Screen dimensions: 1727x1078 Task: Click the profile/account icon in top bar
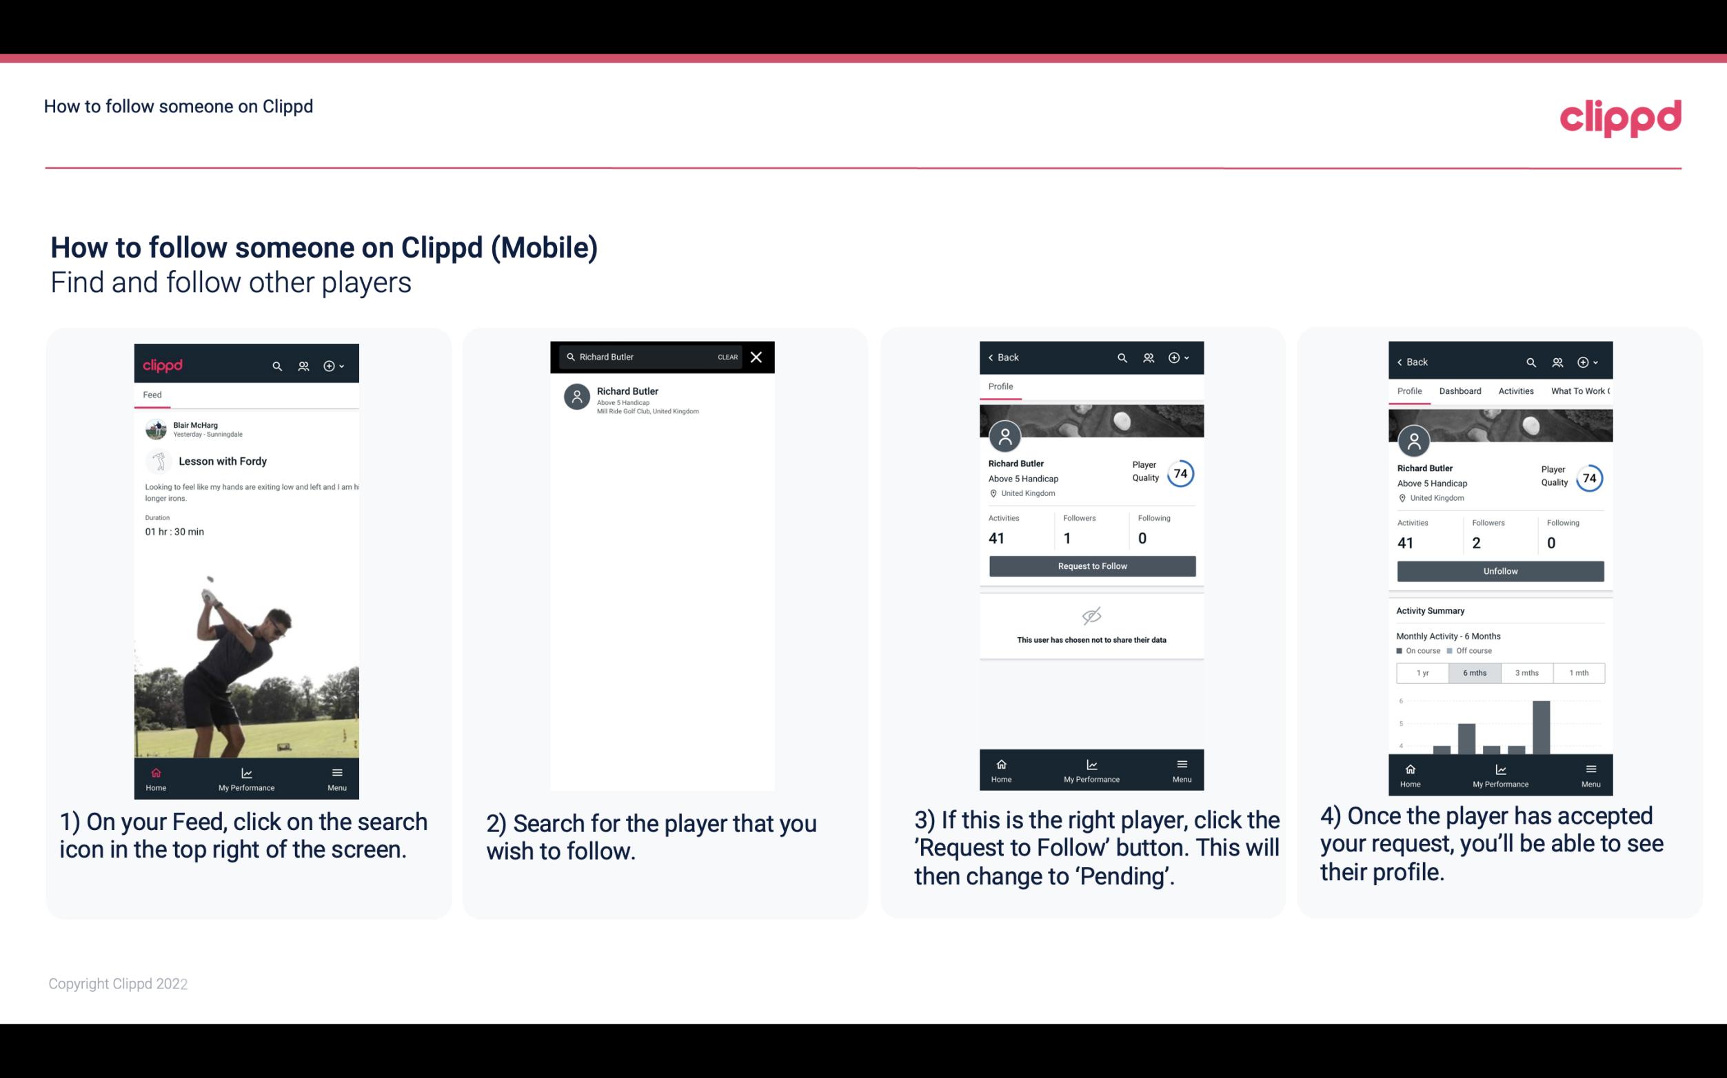coord(303,362)
